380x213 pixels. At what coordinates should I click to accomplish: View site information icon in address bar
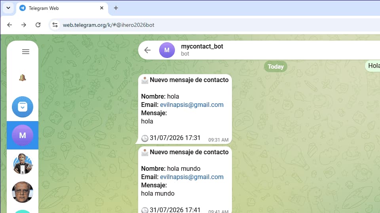pos(55,25)
